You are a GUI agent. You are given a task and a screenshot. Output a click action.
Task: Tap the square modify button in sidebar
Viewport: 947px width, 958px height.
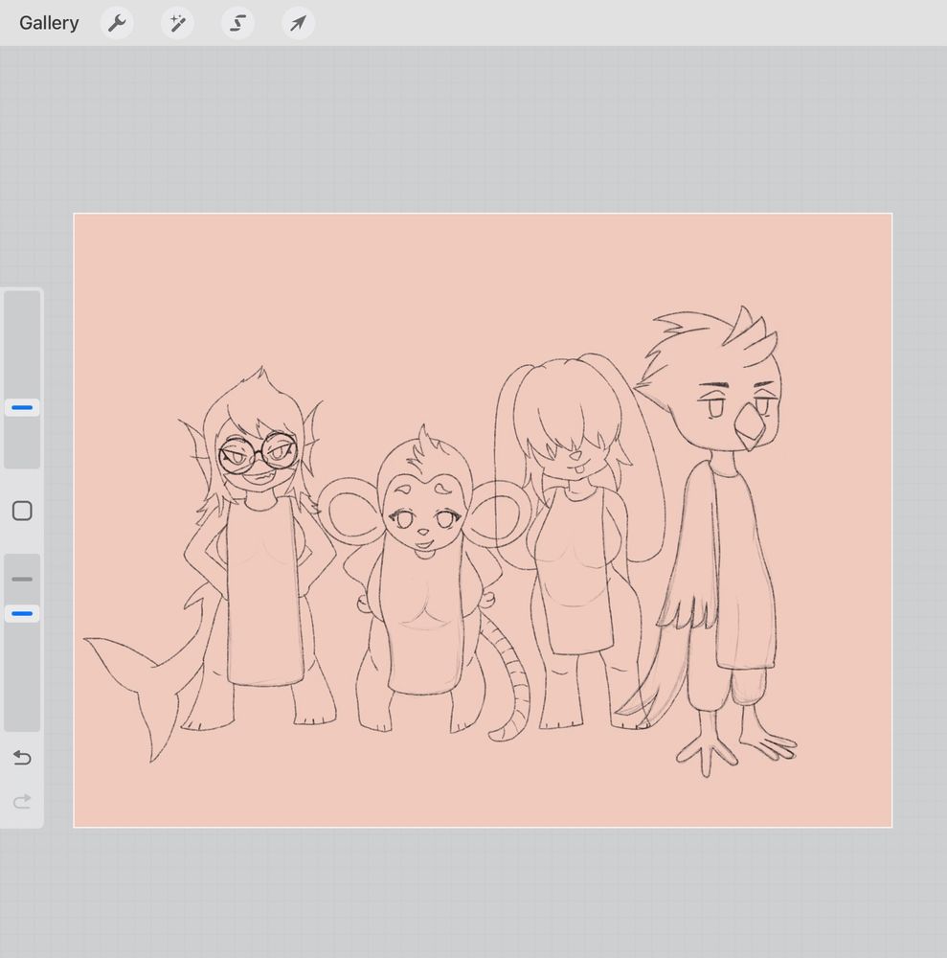point(22,511)
